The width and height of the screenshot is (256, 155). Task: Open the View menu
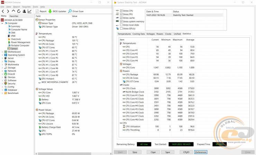tap(9, 7)
